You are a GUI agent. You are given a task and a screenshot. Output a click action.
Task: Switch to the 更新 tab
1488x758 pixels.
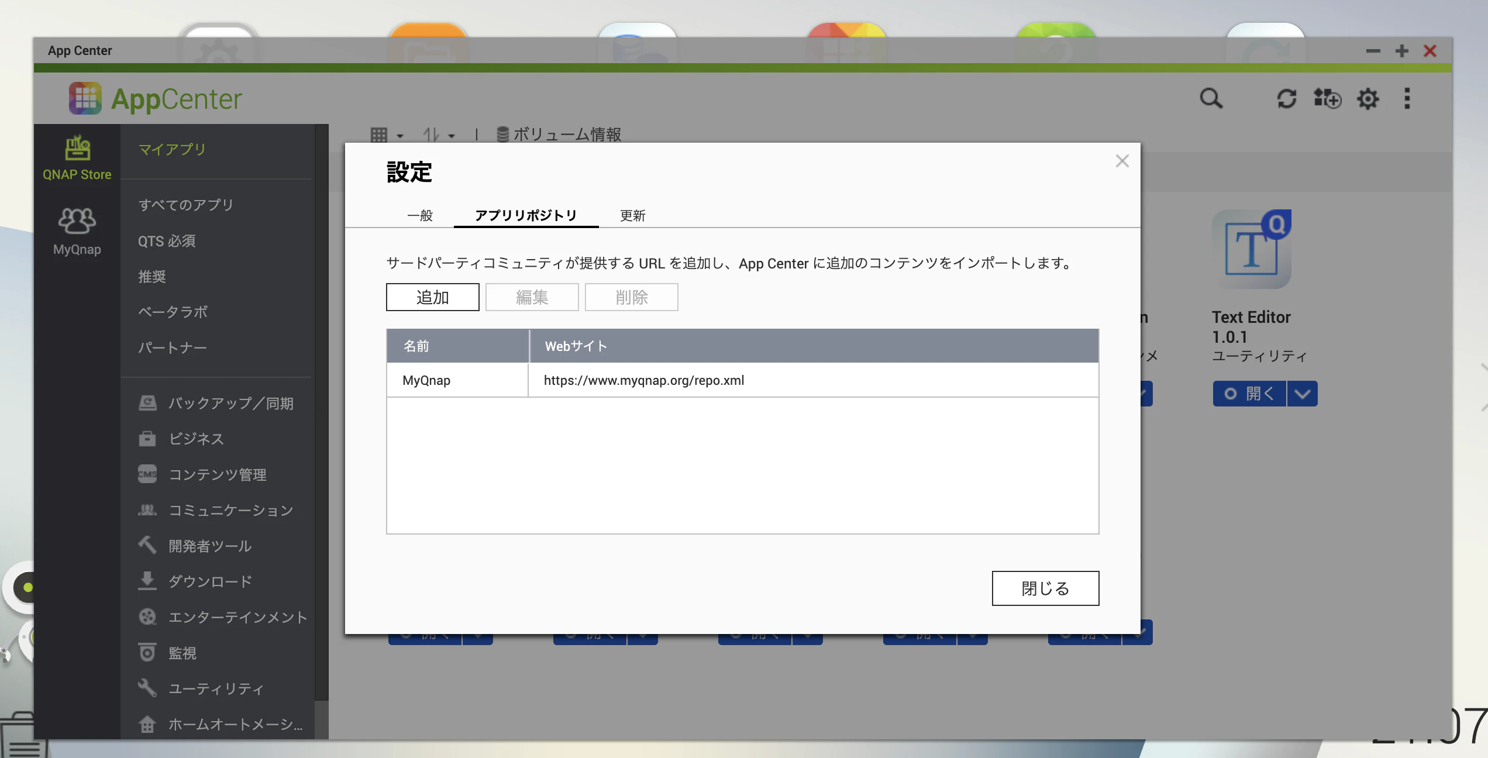coord(633,215)
